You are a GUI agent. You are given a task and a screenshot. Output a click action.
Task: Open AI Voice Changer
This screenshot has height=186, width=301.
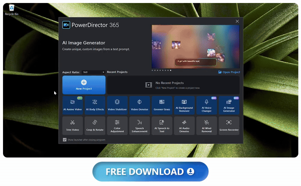tap(207, 105)
